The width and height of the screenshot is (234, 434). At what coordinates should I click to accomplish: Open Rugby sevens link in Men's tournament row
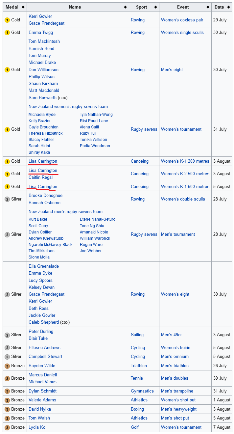coord(144,234)
